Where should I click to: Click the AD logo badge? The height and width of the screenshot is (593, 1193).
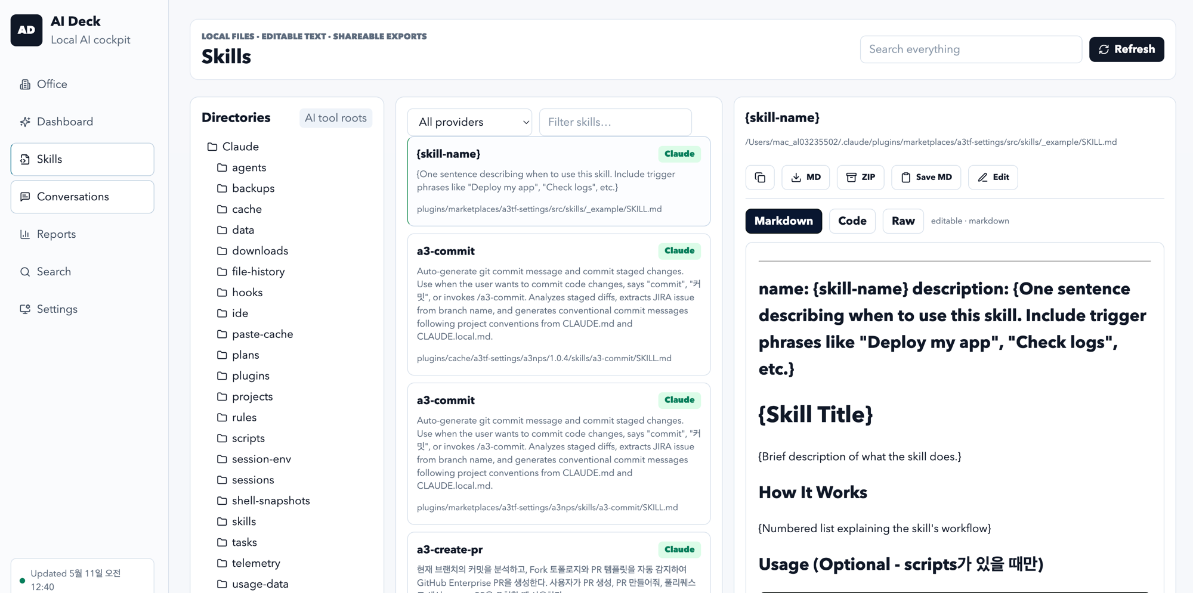point(26,30)
